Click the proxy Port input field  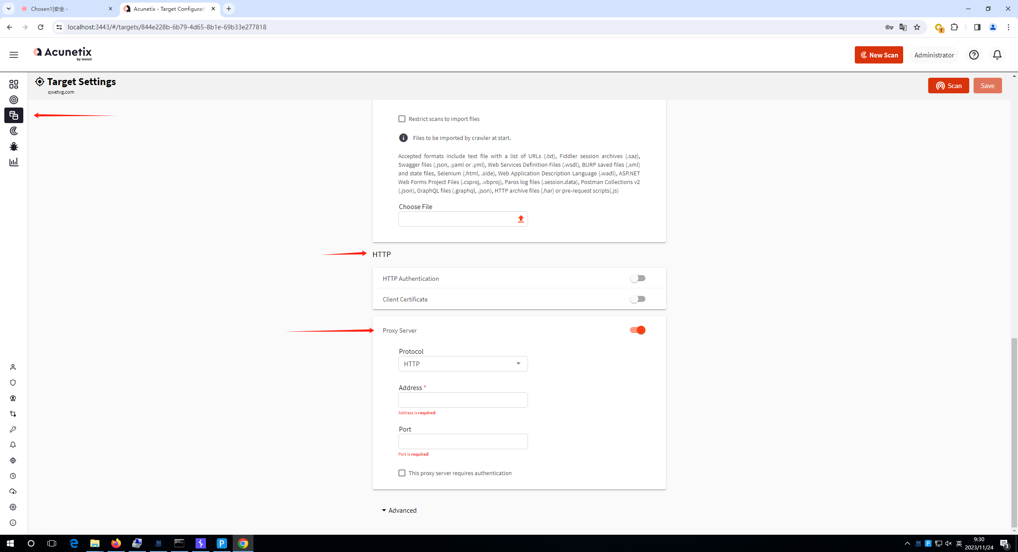click(463, 441)
